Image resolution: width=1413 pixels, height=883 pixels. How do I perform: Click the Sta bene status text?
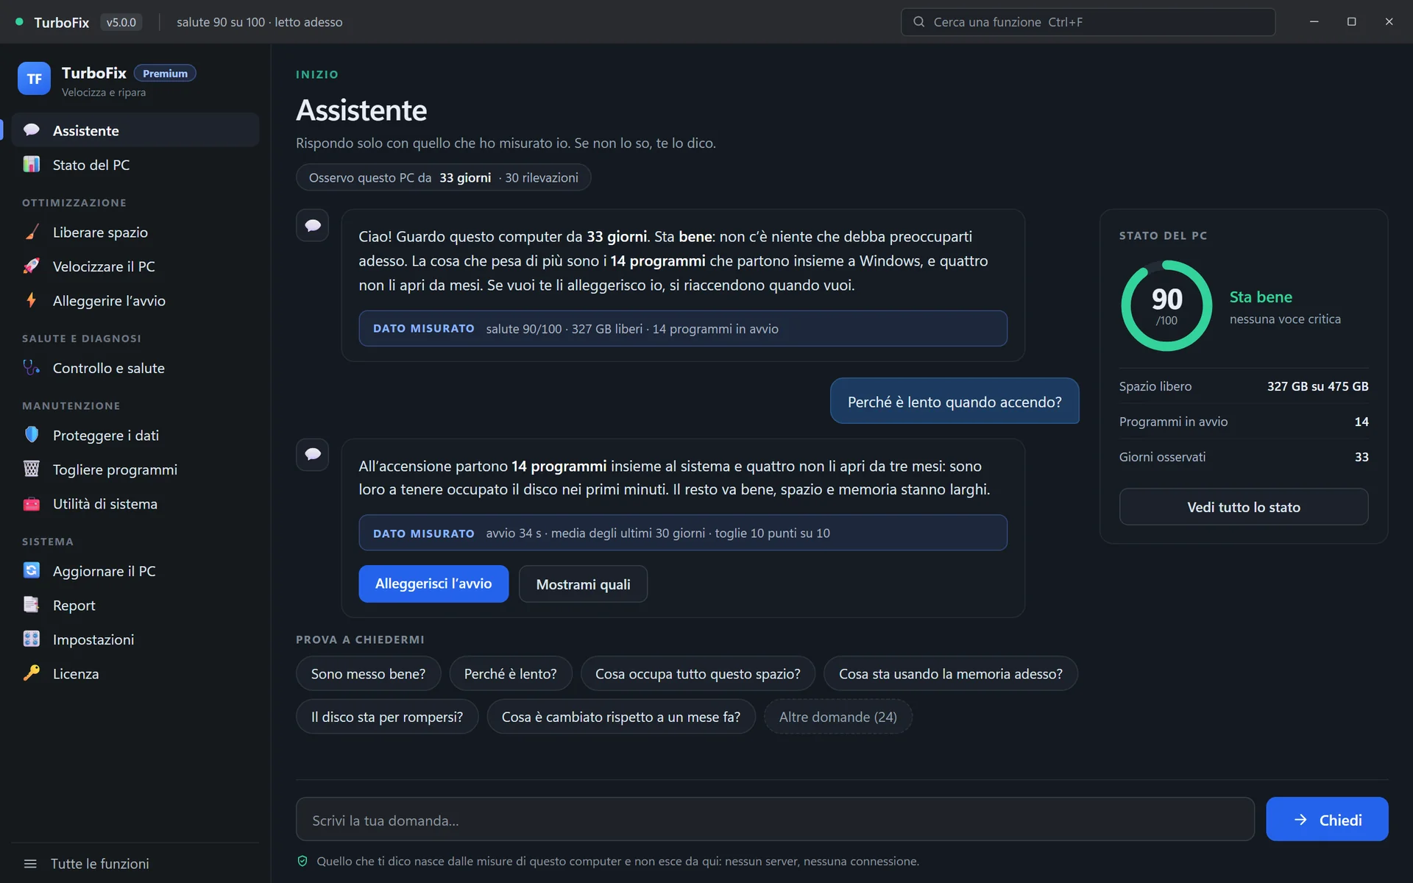point(1261,297)
